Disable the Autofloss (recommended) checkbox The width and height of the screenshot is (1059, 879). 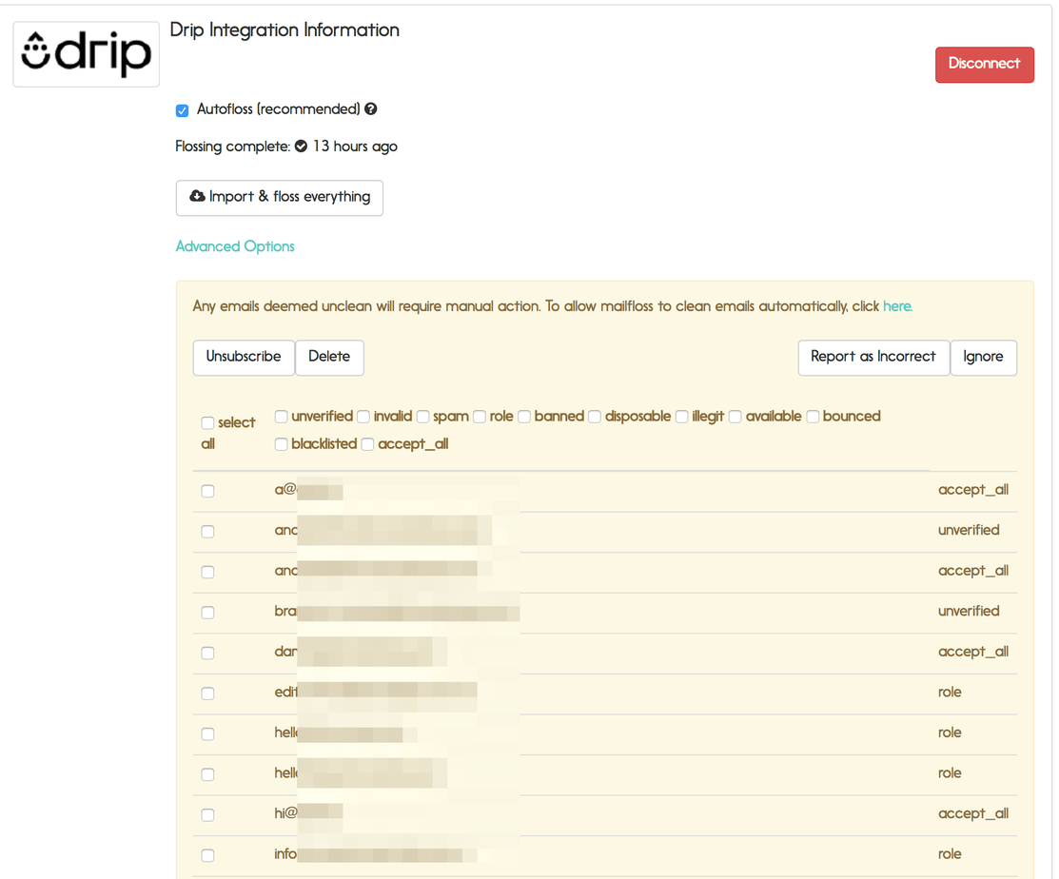pyautogui.click(x=183, y=110)
